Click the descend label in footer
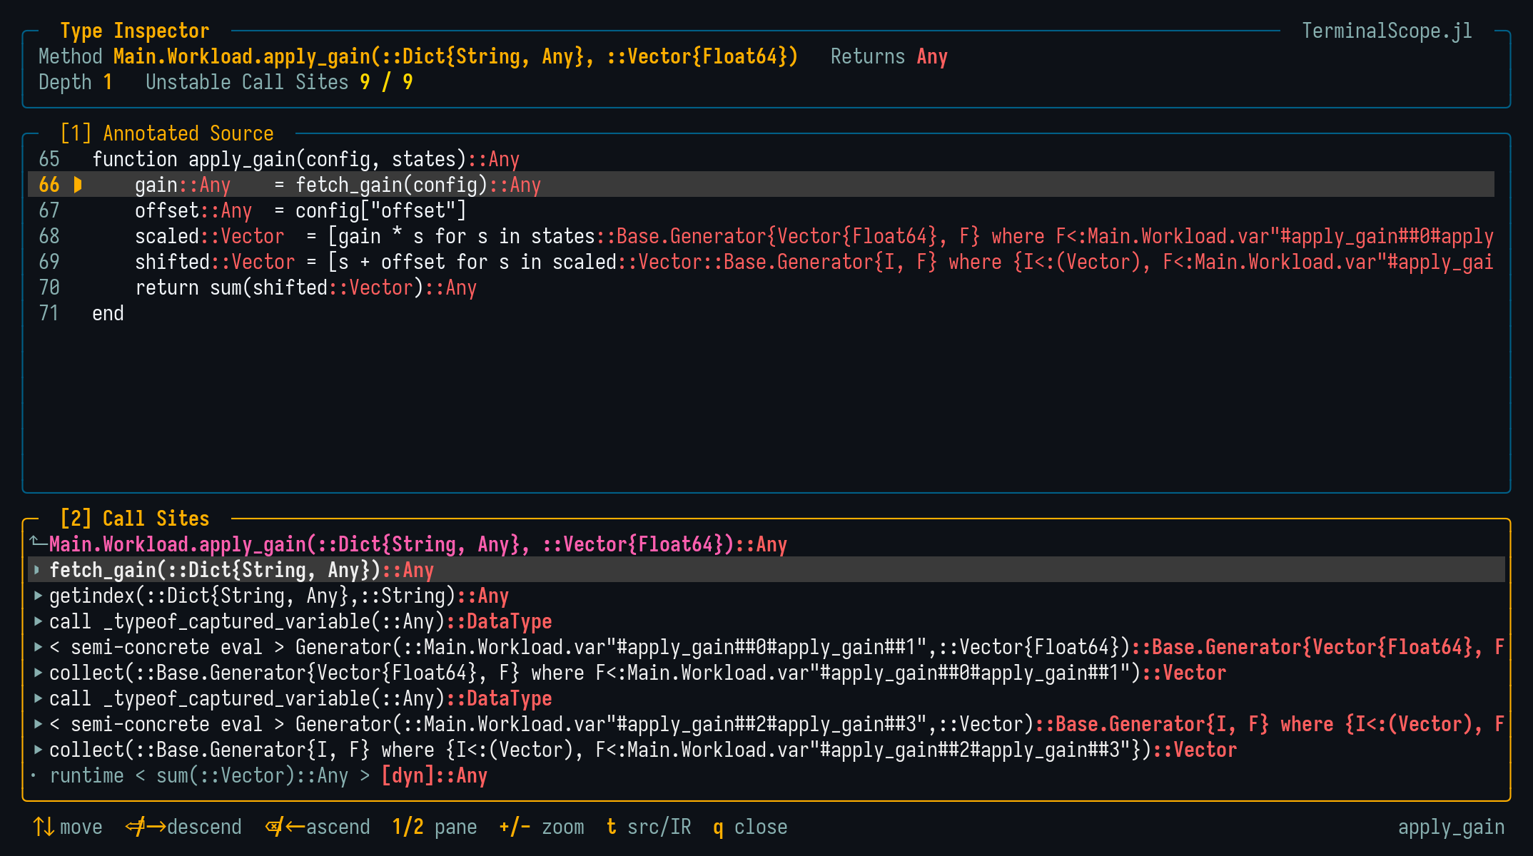The image size is (1533, 856). pyautogui.click(x=205, y=827)
